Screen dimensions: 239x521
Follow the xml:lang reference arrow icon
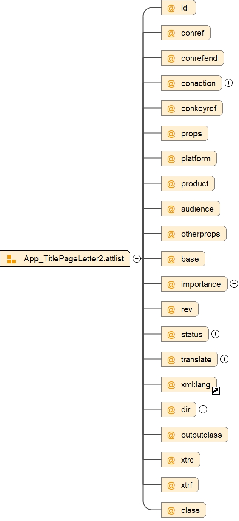pyautogui.click(x=216, y=391)
